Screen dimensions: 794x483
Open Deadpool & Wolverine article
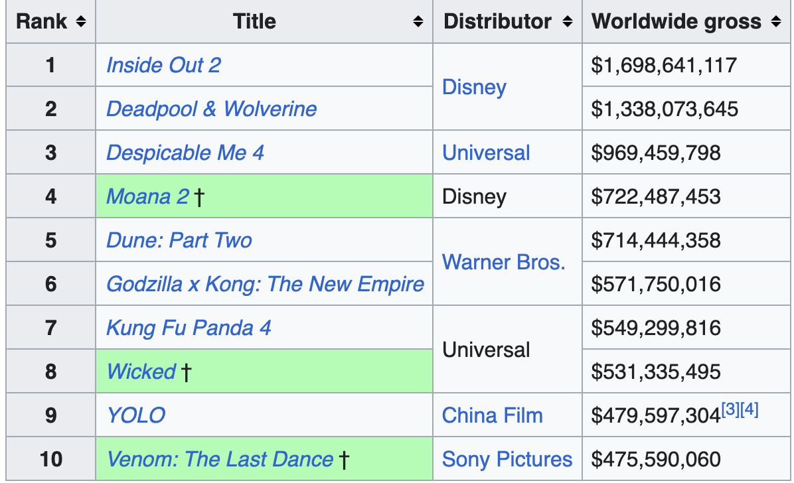tap(212, 109)
